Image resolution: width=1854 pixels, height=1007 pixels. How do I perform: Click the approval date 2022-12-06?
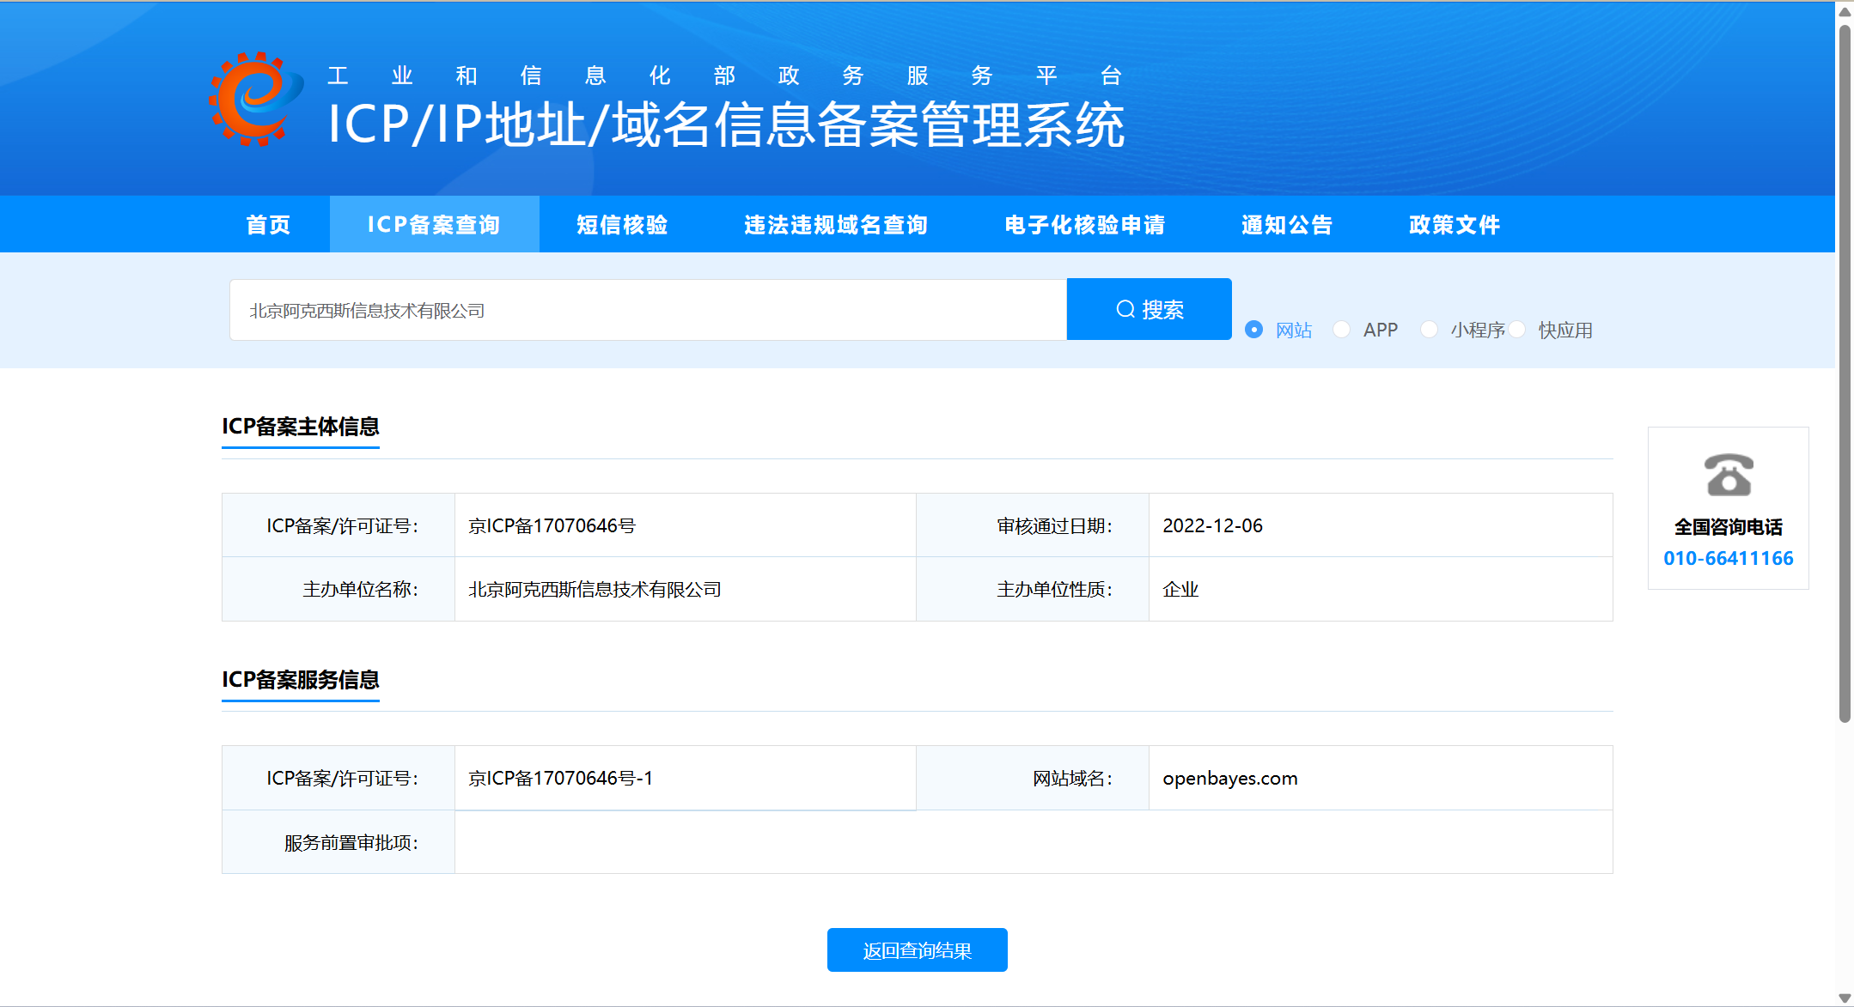click(x=1212, y=525)
